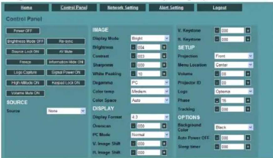Open the Display Format dropdown
Viewport: 273px width, 158px height.
point(150,117)
